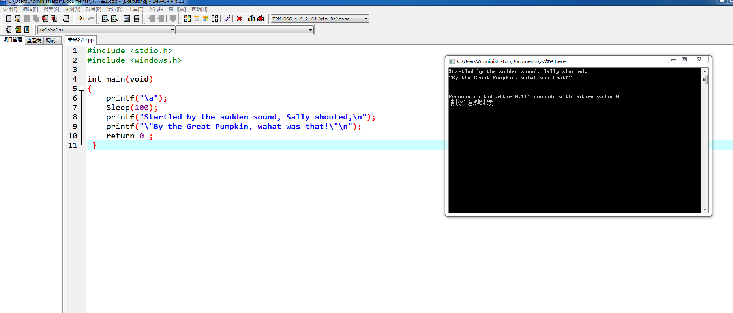The height and width of the screenshot is (313, 733).
Task: Click 'printf("\a");' on line 6
Action: click(137, 98)
